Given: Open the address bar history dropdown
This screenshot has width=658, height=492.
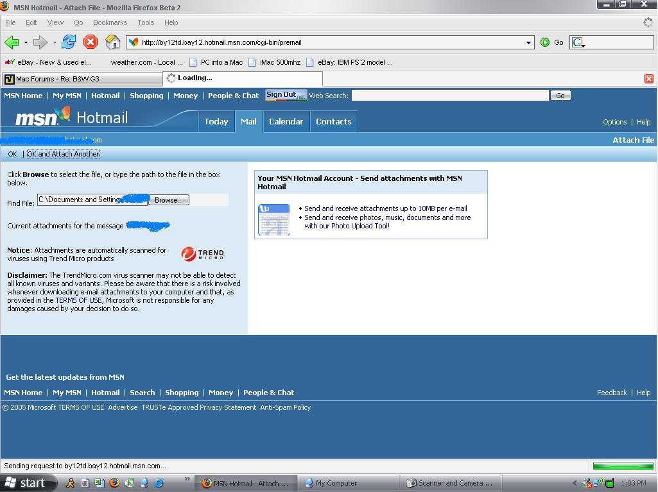Looking at the screenshot, I should [528, 42].
